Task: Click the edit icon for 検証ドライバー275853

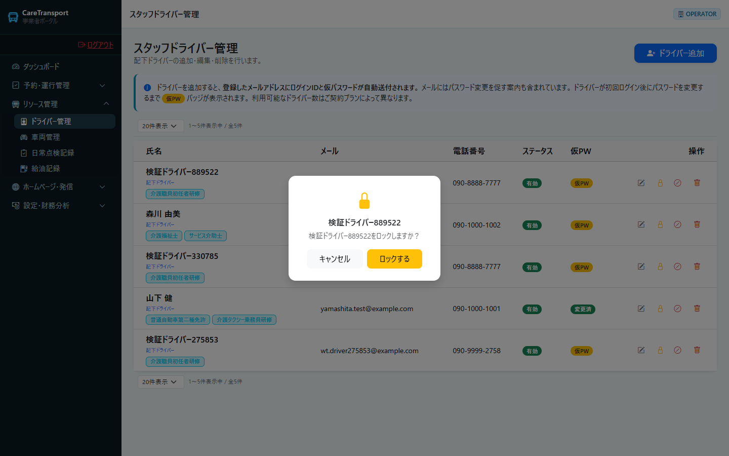Action: coord(641,350)
